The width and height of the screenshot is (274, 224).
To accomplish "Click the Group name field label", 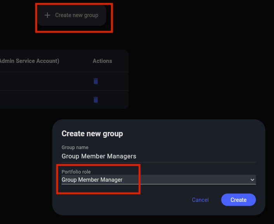I will (x=75, y=148).
